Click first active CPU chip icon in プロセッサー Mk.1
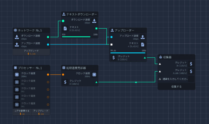 coord(16,75)
